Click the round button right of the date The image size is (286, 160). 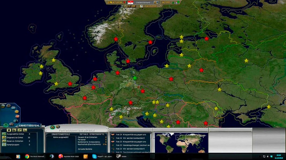click(x=161, y=6)
